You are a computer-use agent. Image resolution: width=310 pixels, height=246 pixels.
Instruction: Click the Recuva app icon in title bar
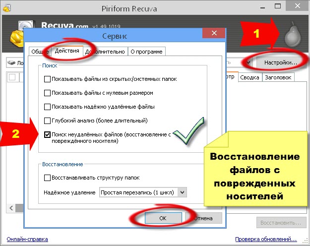tap(7, 8)
